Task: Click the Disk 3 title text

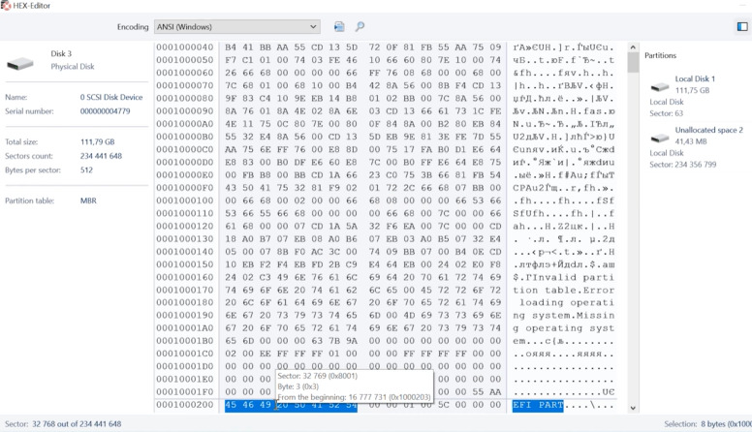Action: coord(61,53)
